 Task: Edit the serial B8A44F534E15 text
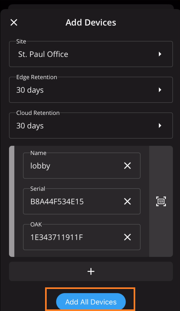click(x=57, y=201)
